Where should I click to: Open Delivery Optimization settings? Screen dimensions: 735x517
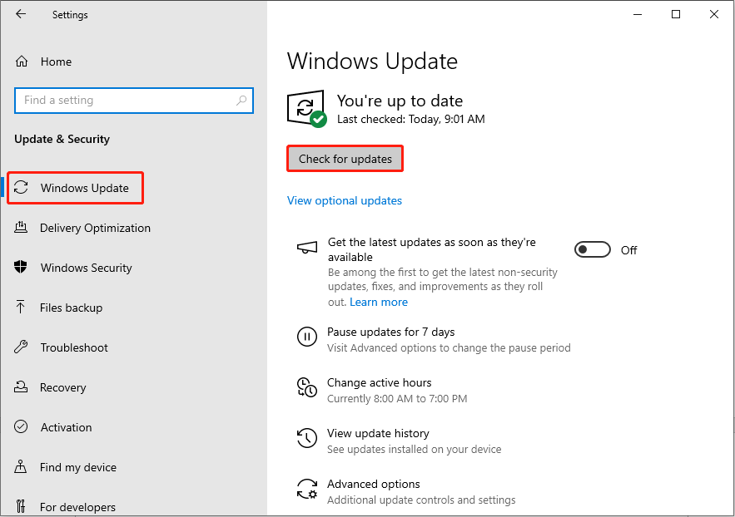(95, 228)
